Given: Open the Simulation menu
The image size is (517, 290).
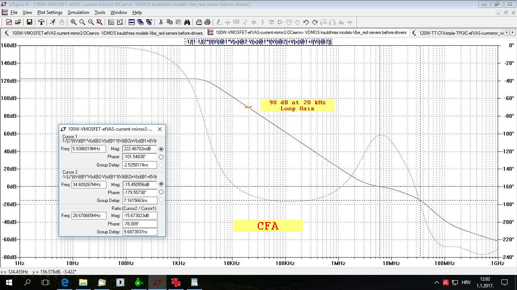Looking at the screenshot, I should [78, 12].
